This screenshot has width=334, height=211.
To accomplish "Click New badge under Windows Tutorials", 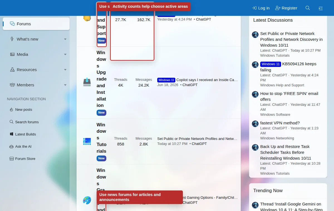I will (101, 159).
